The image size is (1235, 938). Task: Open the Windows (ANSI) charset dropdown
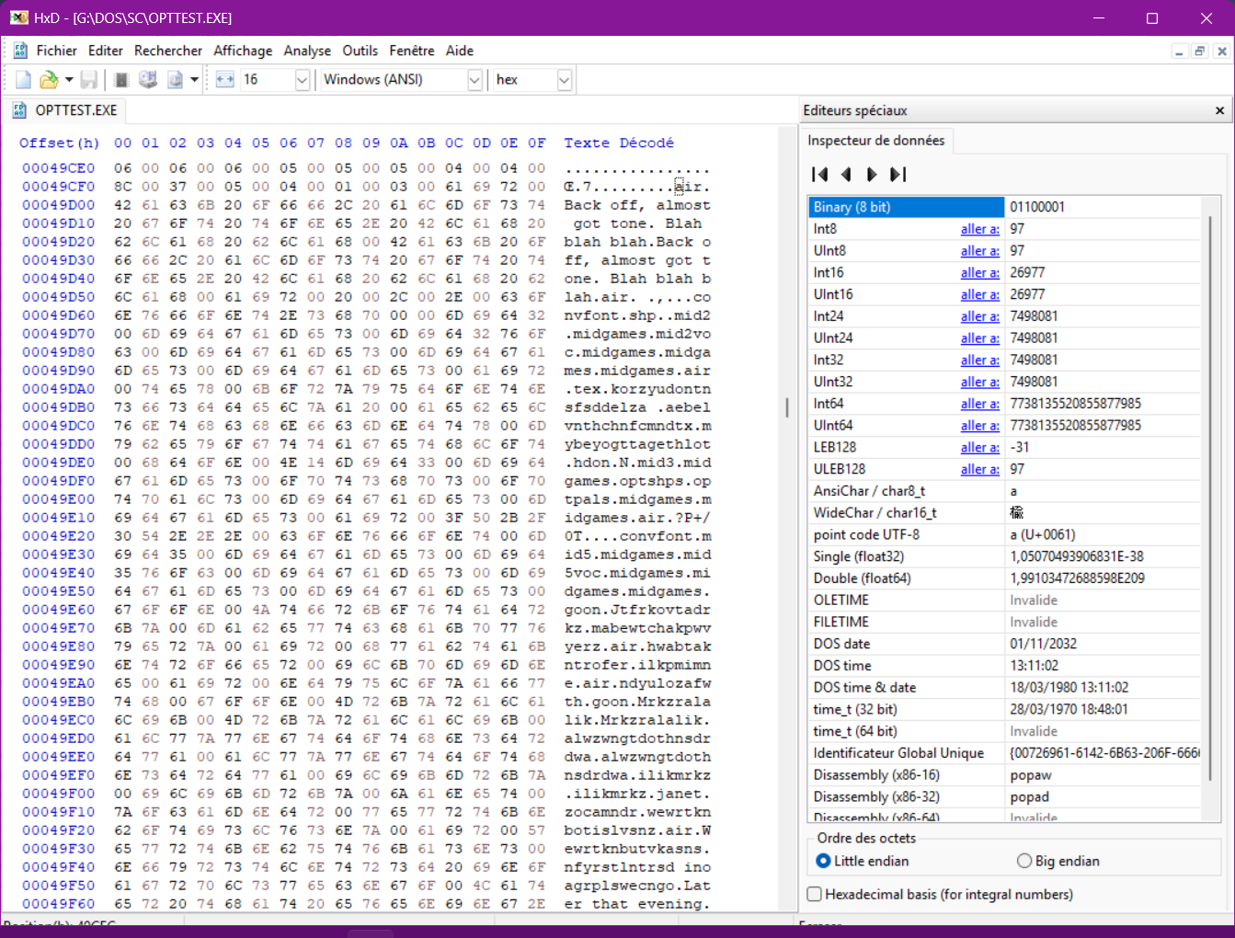click(x=475, y=80)
